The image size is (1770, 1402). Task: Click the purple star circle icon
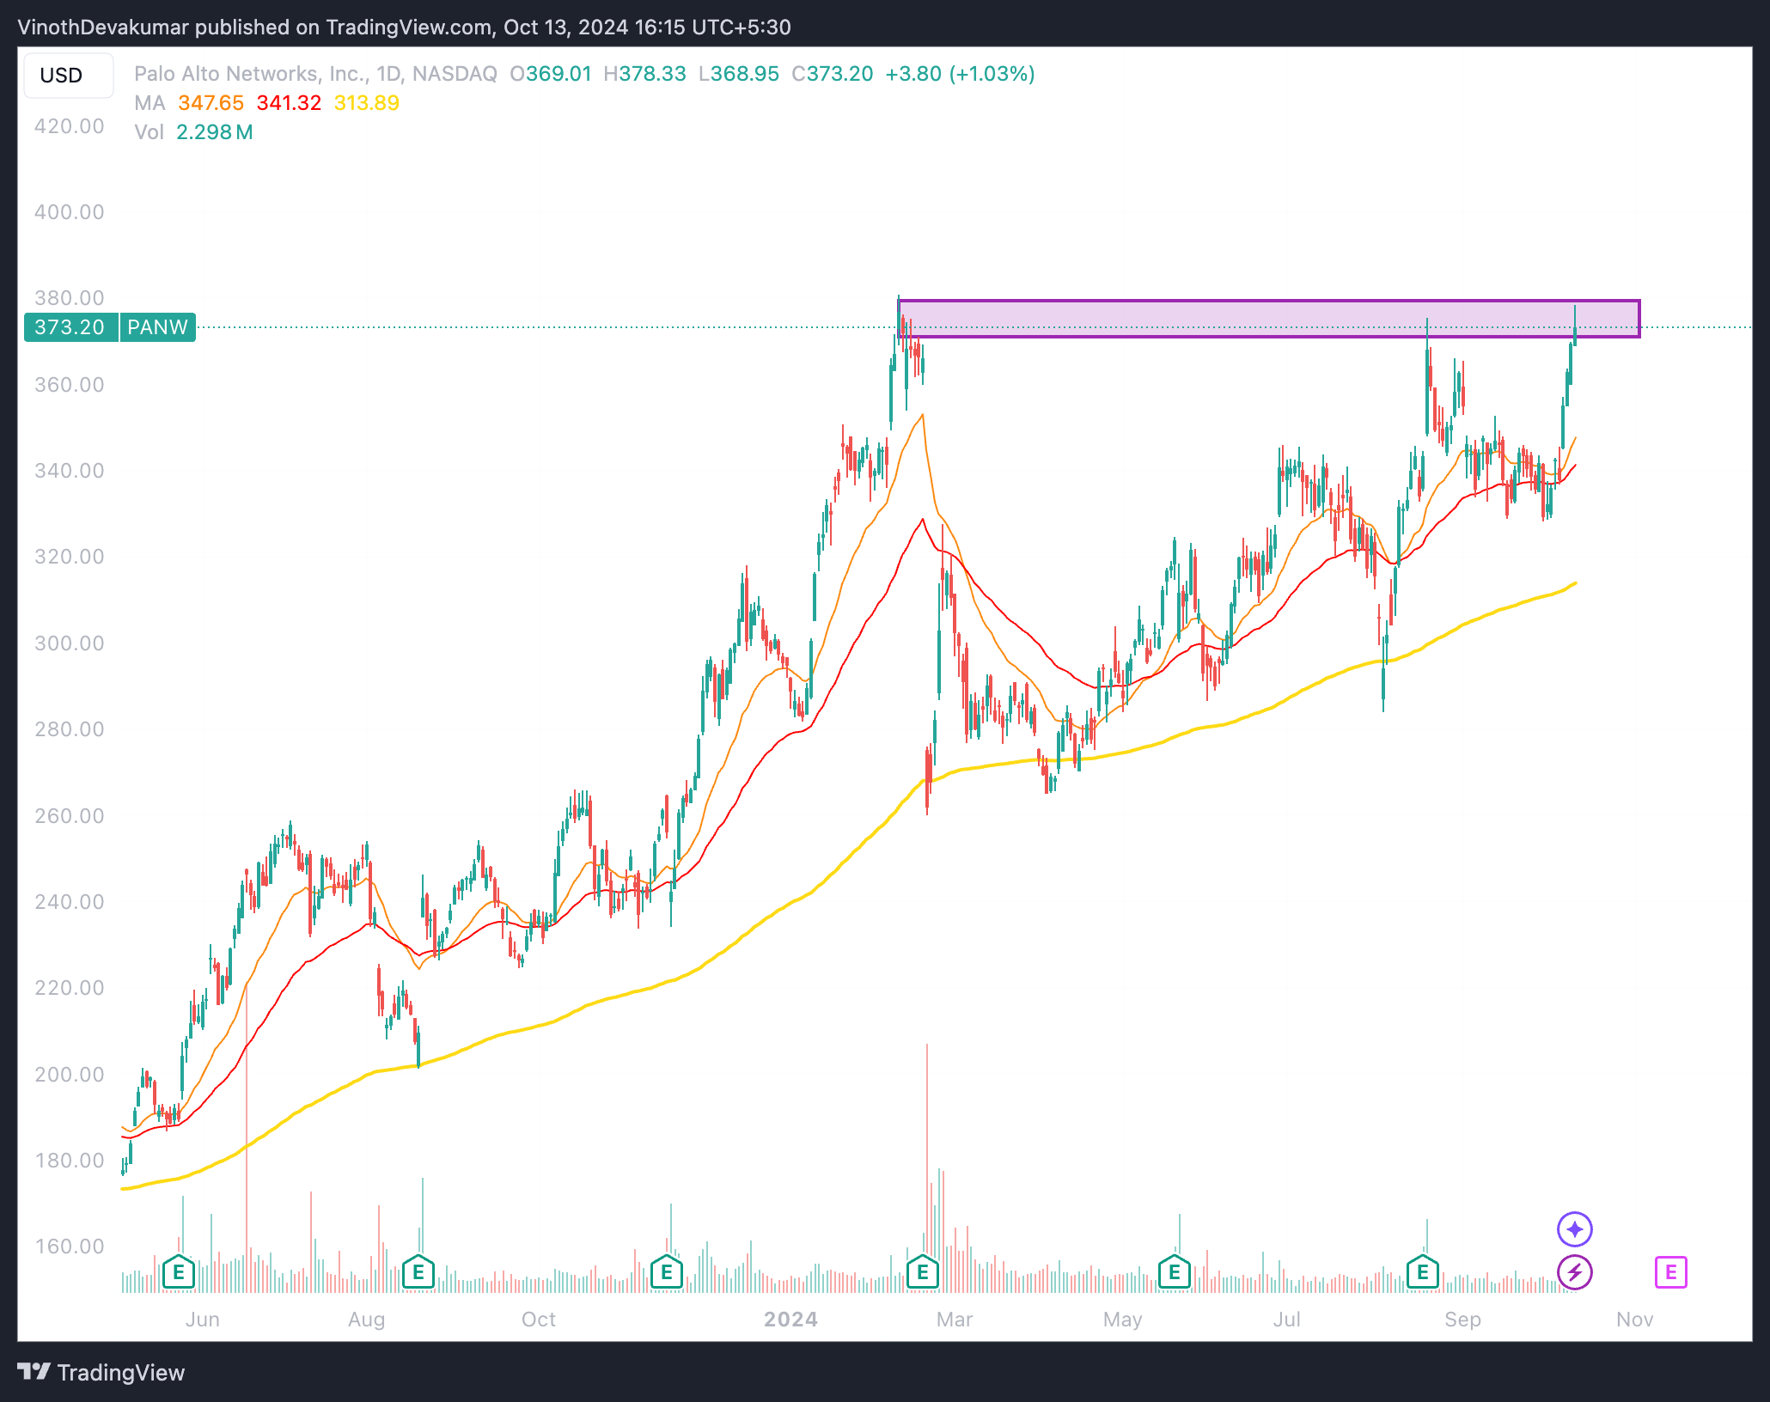tap(1575, 1229)
